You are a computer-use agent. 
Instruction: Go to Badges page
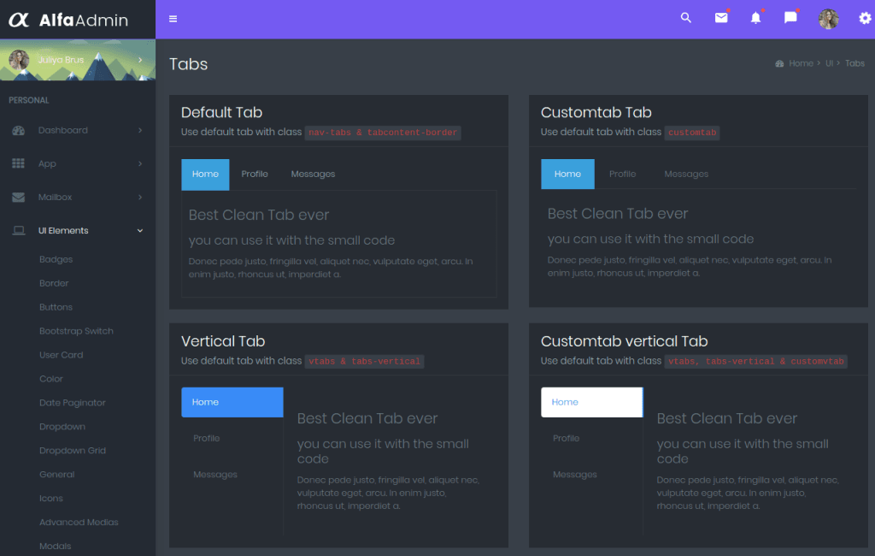coord(56,259)
